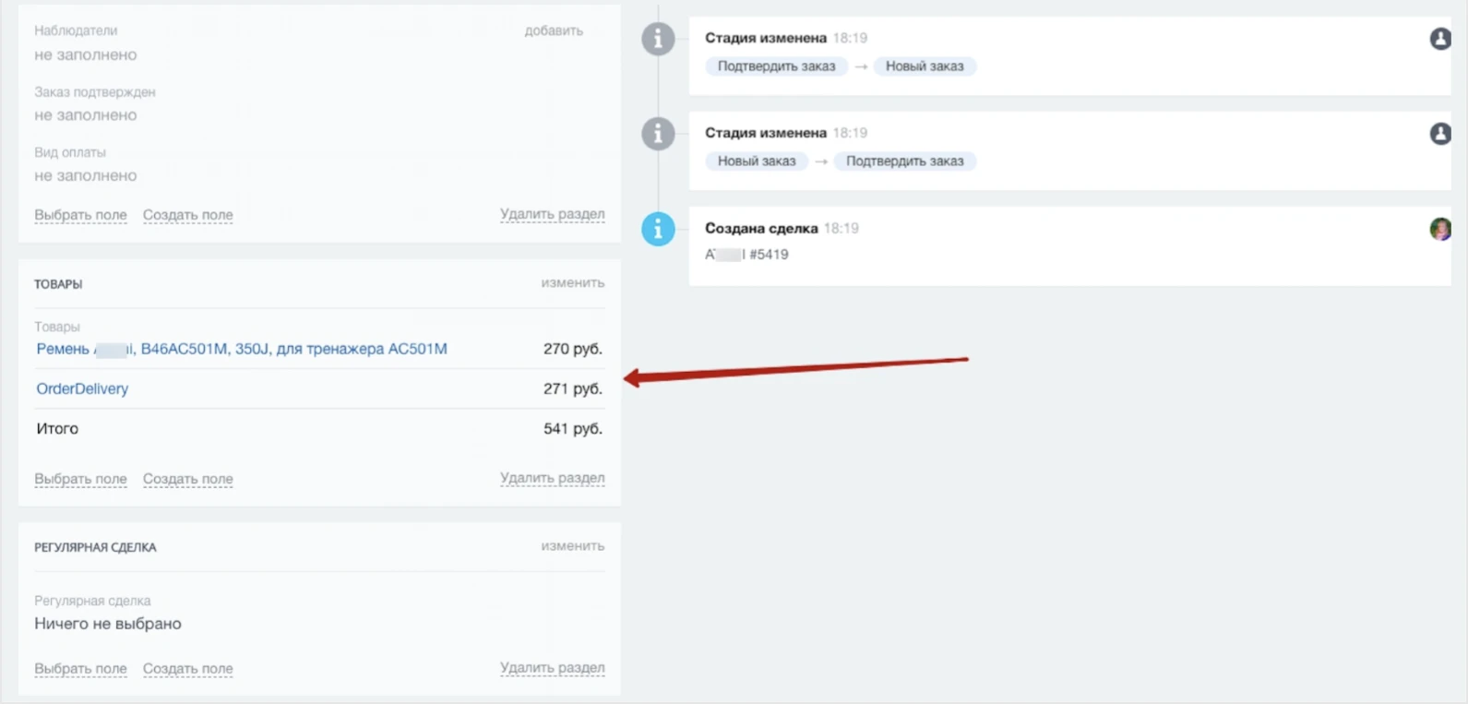The width and height of the screenshot is (1468, 704).
Task: Click Выбрать поле in the Товары section
Action: 80,479
